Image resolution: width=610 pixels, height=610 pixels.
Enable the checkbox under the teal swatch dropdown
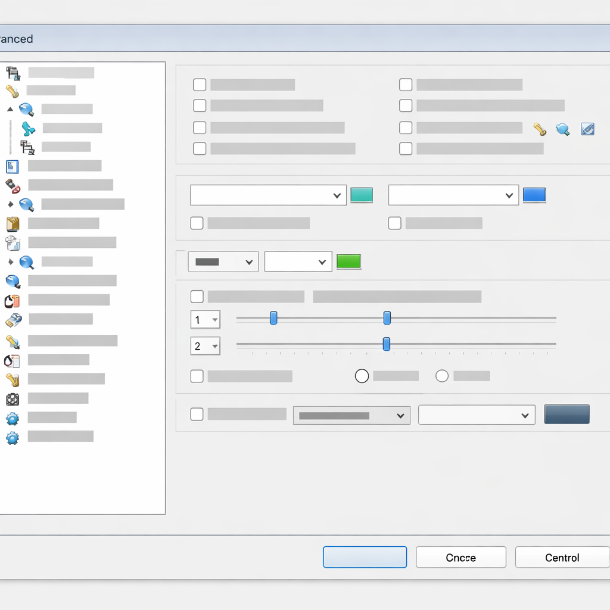tap(197, 223)
